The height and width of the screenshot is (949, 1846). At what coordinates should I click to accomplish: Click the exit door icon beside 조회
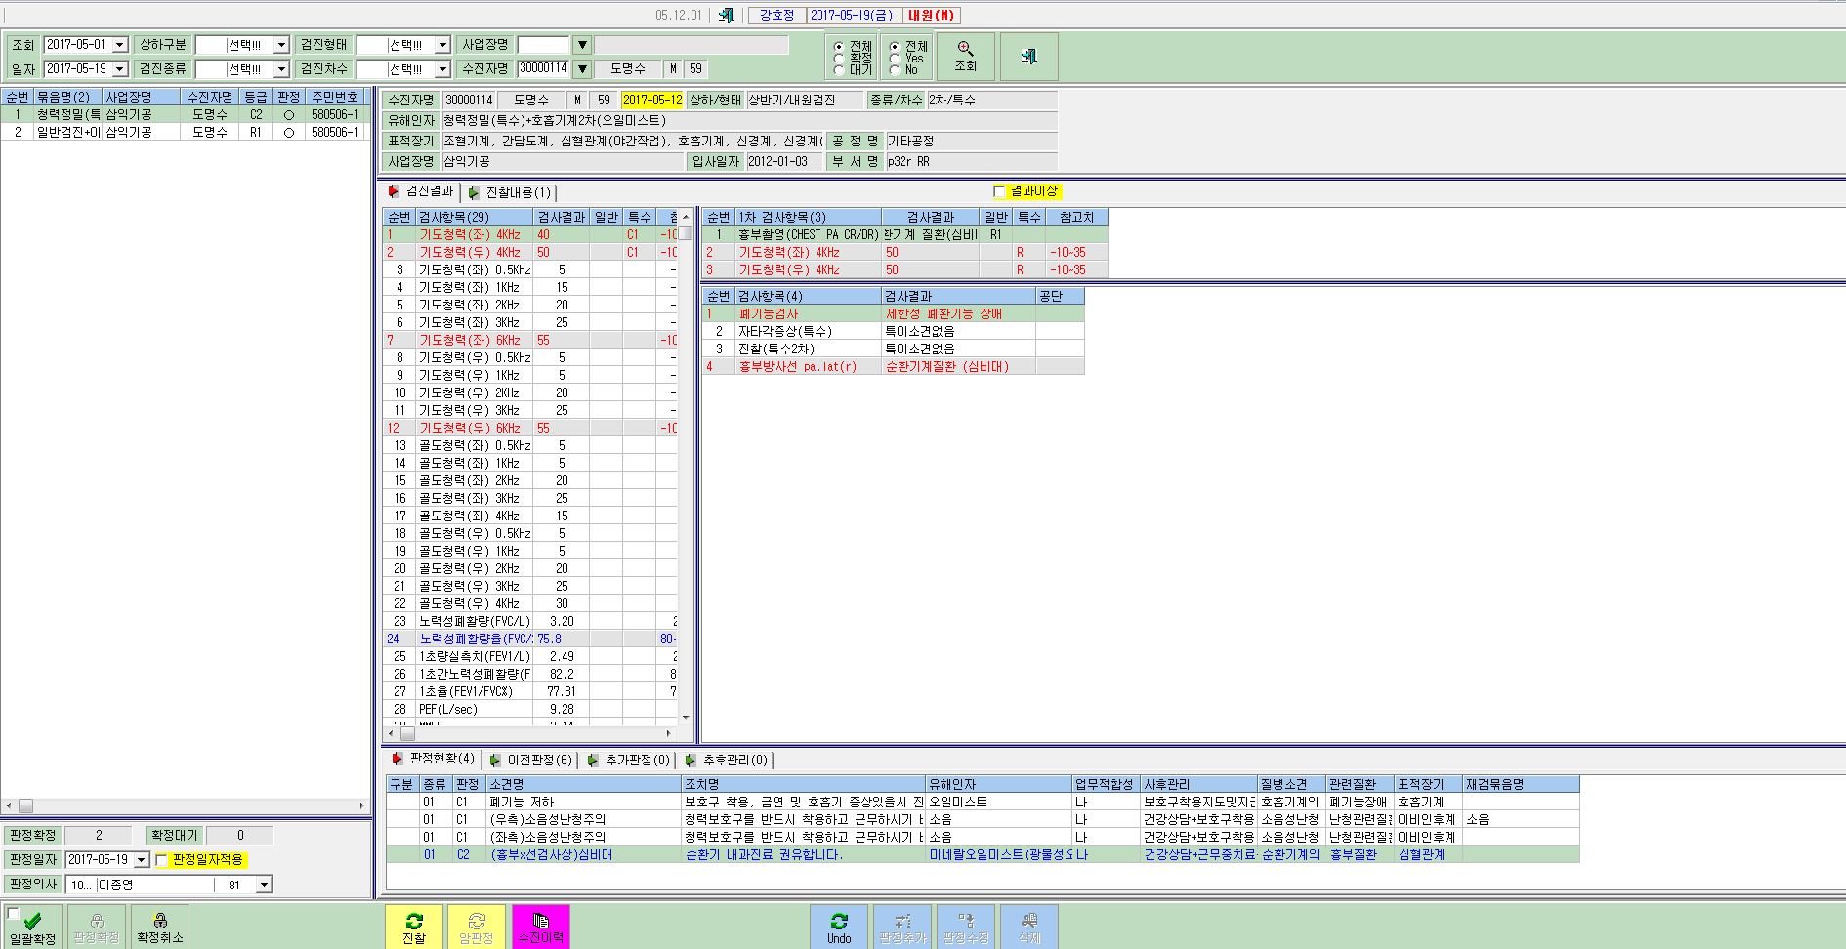(1028, 56)
